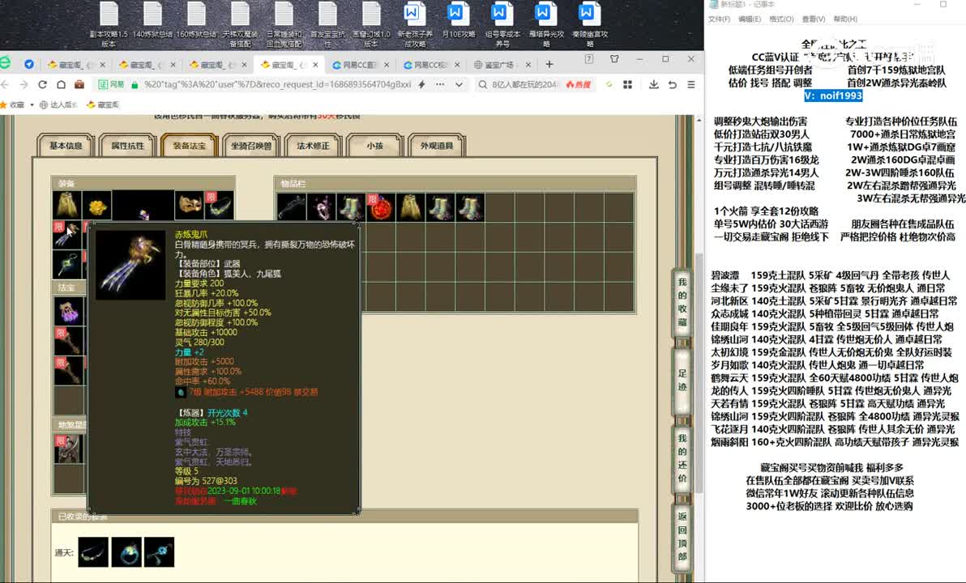Click the browser reload button

[43, 84]
